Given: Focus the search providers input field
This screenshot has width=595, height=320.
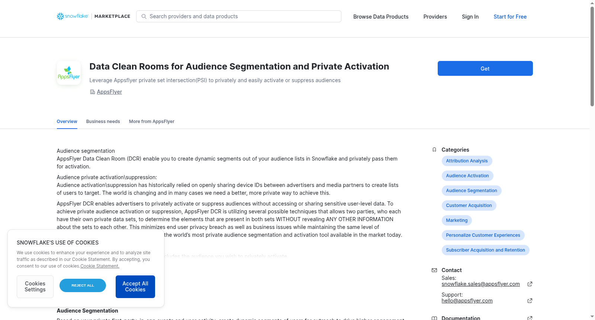Looking at the screenshot, I should [239, 16].
